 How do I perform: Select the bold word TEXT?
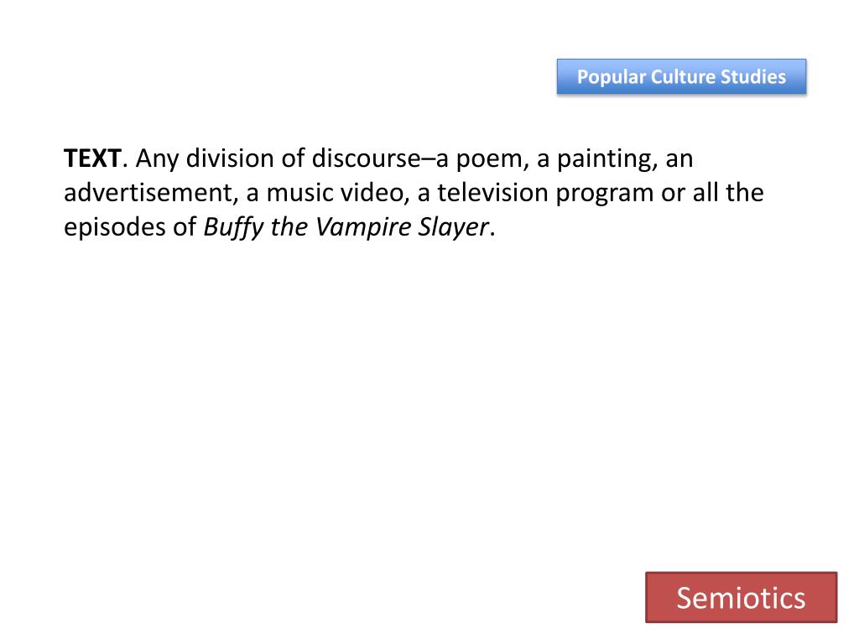pos(92,158)
